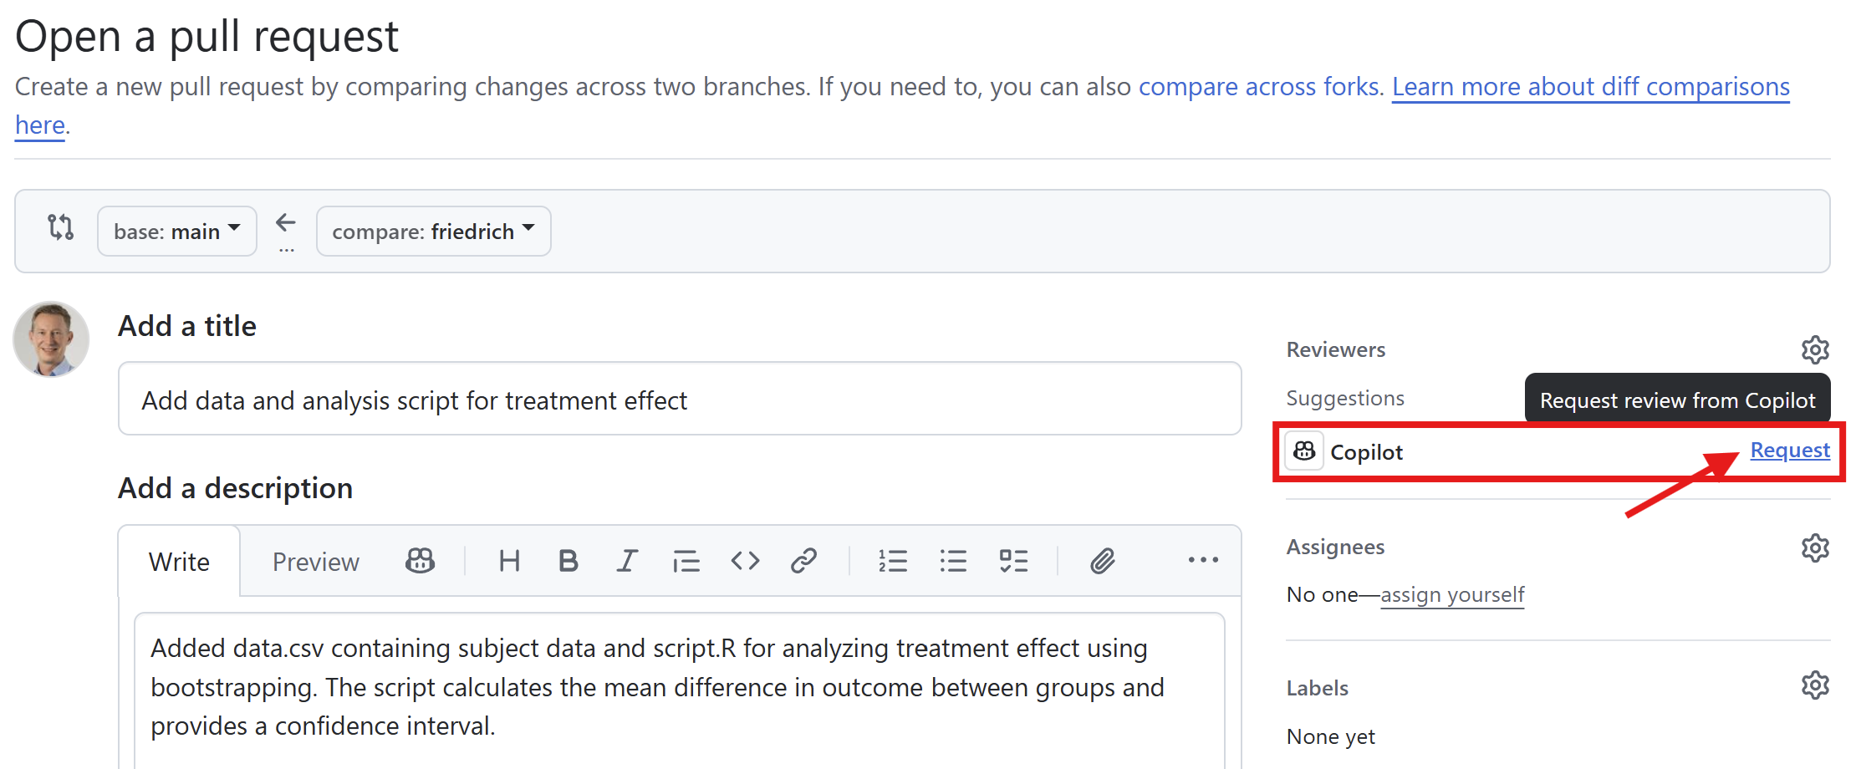
Task: Select the Write tab
Action: (179, 562)
